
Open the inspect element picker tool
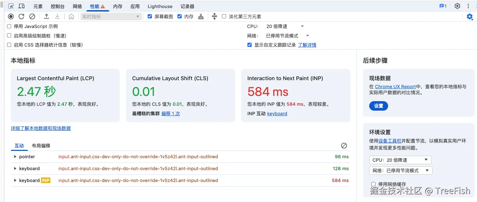(x=11, y=6)
